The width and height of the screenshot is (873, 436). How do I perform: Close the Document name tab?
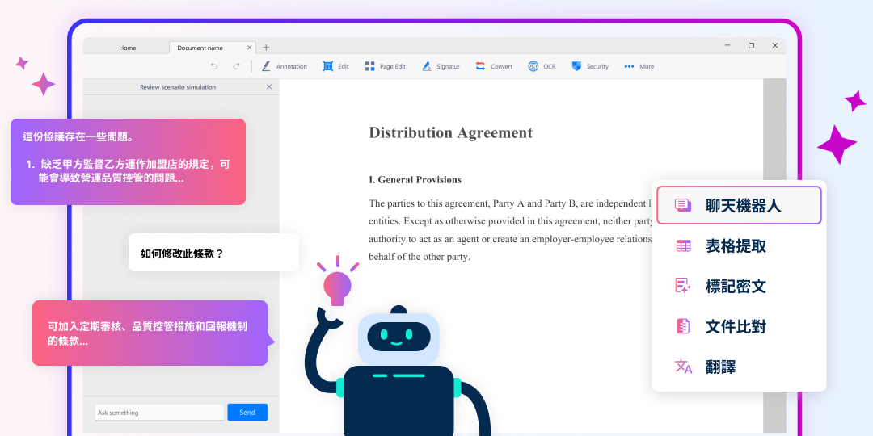tap(249, 48)
